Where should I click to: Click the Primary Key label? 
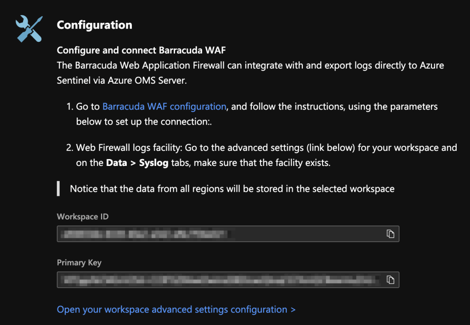pyautogui.click(x=79, y=262)
